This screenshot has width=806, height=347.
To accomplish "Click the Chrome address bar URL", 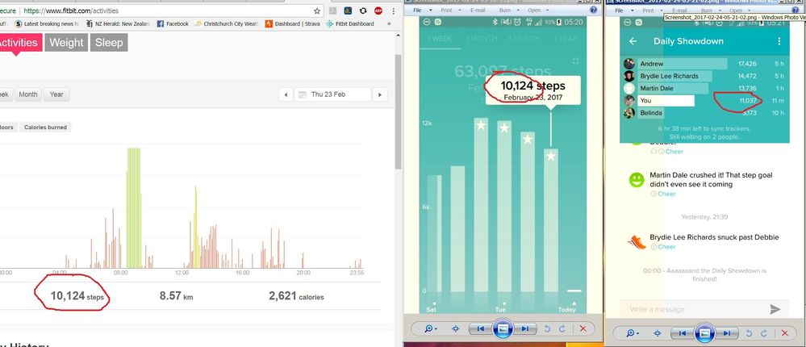I will pyautogui.click(x=71, y=10).
